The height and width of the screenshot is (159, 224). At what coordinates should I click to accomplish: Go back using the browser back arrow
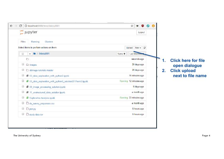(x=11, y=26)
